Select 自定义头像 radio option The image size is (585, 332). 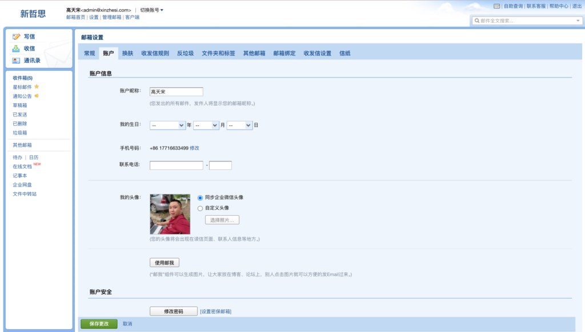(200, 208)
